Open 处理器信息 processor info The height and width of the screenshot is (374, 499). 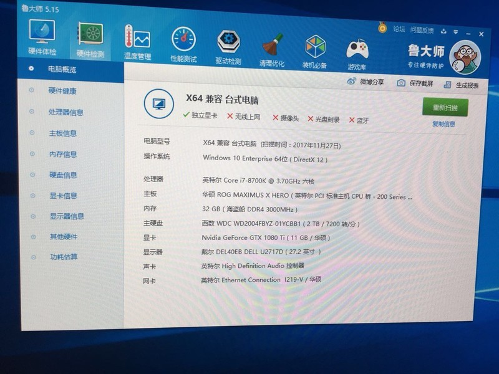coord(66,112)
